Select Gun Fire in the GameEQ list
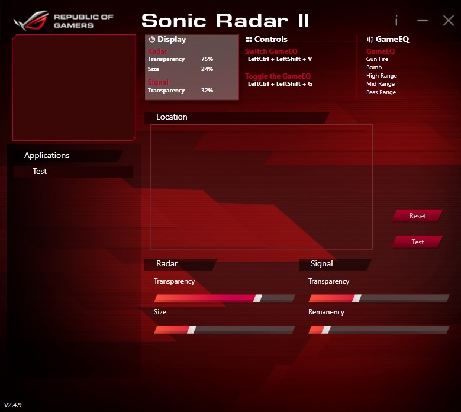Screen dimensions: 461x412 tap(377, 59)
